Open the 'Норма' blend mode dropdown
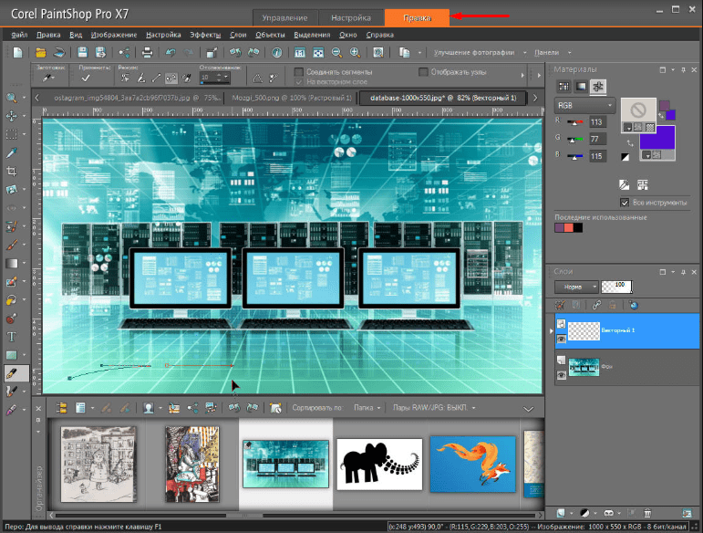Screen dimensions: 703x533 577,287
